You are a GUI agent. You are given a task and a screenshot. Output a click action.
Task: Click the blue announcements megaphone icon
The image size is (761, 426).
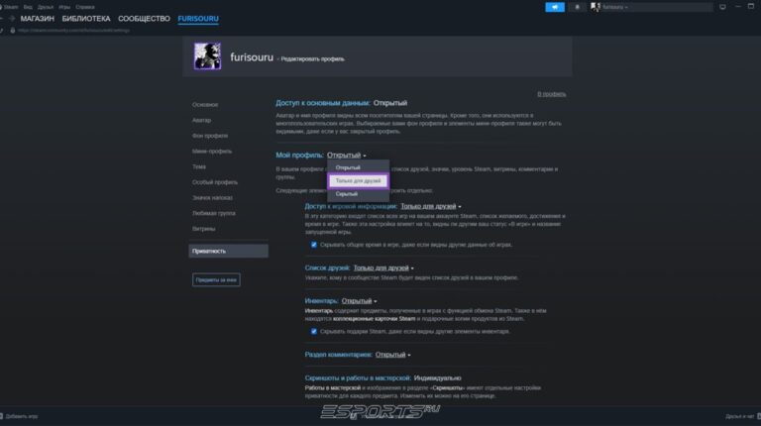click(x=555, y=7)
